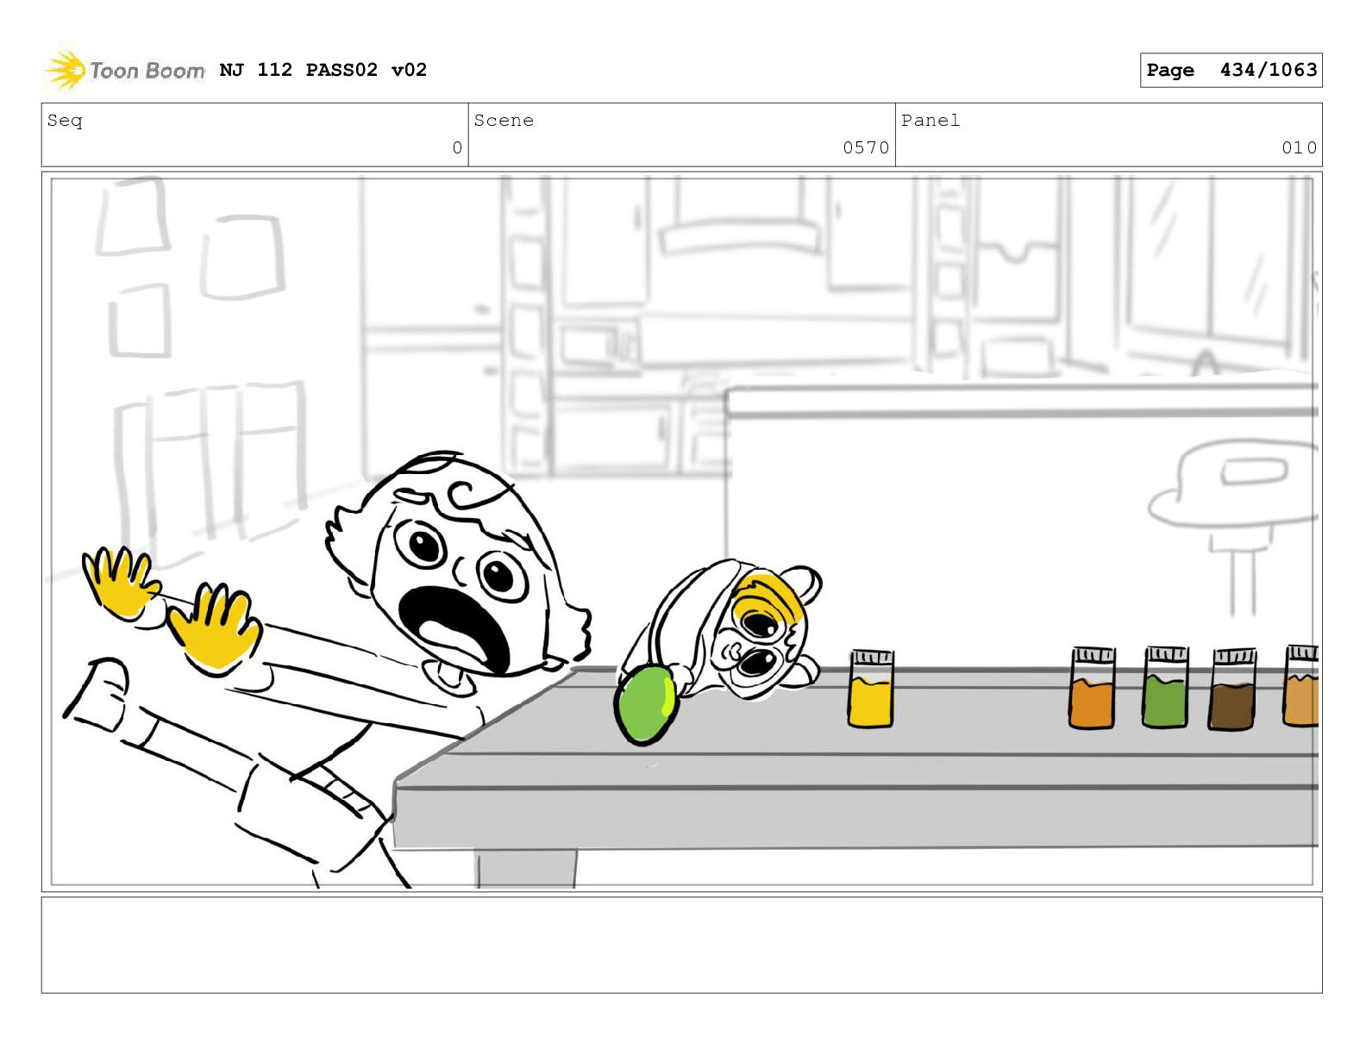Viewport: 1366px width, 1055px height.
Task: Click the scene number '0570'
Action: pos(866,147)
